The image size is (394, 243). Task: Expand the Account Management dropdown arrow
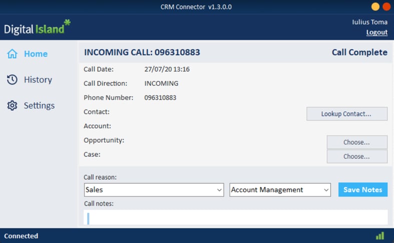coord(326,190)
